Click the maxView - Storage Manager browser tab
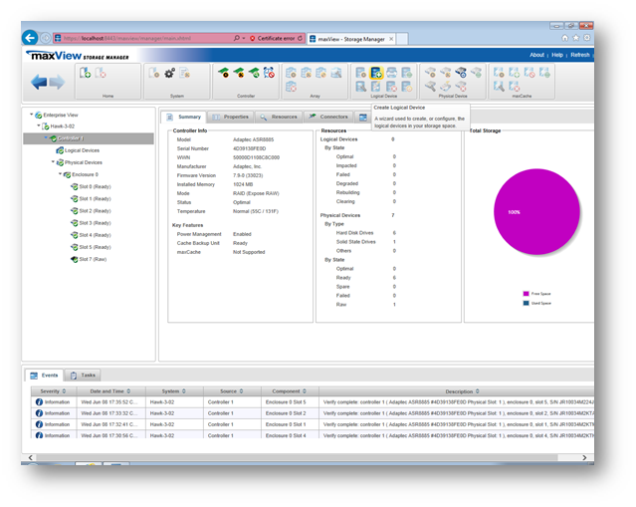 click(351, 39)
